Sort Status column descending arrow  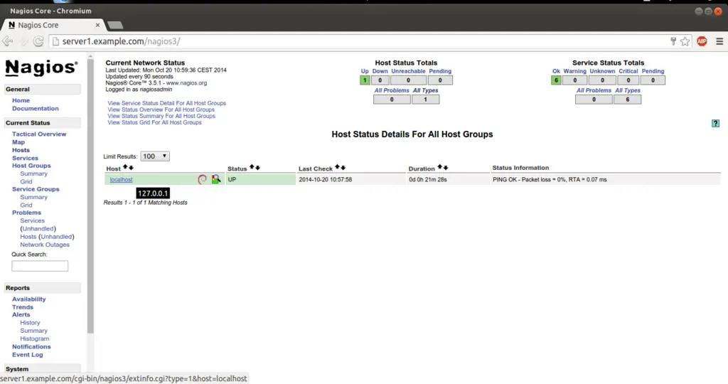[x=257, y=168]
